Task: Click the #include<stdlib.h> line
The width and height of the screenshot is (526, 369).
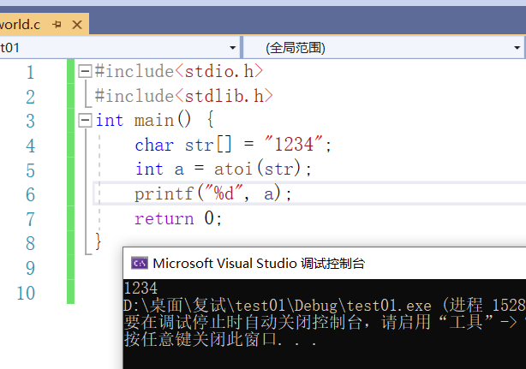Action: click(x=184, y=96)
